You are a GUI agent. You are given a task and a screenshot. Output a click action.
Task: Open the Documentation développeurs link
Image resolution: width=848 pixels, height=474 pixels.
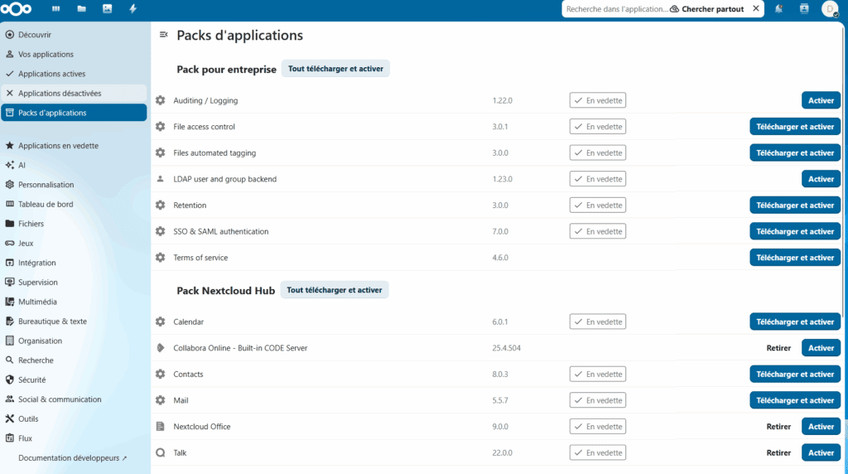click(73, 457)
